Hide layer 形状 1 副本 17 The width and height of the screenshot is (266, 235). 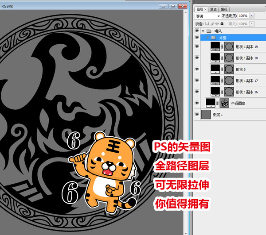[197, 80]
